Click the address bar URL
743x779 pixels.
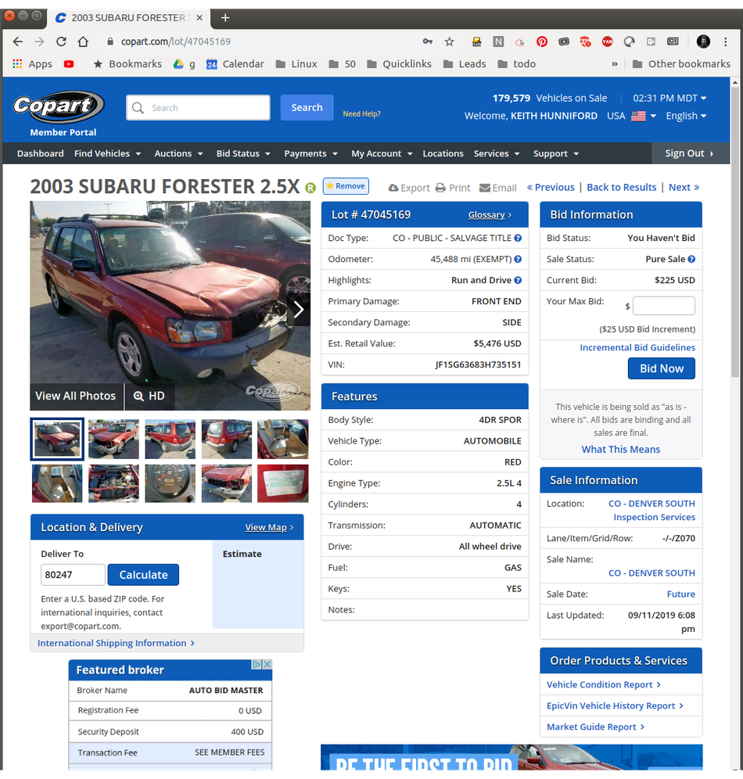176,41
